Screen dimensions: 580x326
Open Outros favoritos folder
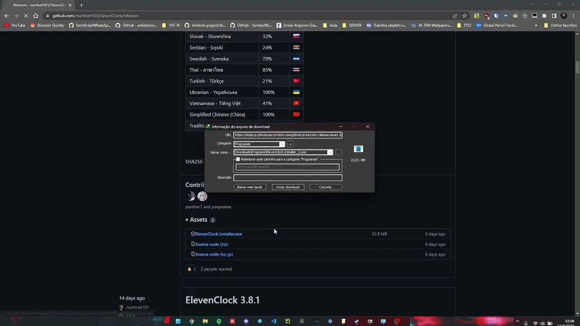561,25
